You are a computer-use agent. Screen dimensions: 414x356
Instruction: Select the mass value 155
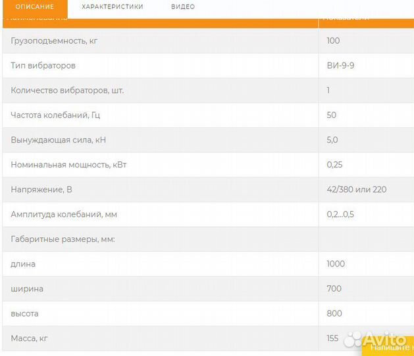pyautogui.click(x=332, y=338)
